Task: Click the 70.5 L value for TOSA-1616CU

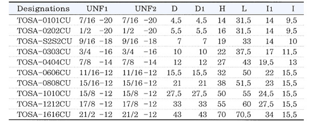Action: point(244,115)
